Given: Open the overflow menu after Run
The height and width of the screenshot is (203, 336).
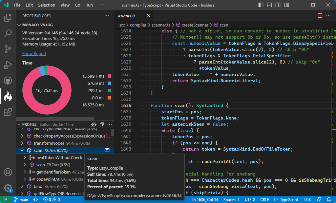Looking at the screenshot, I should pos(102,5).
